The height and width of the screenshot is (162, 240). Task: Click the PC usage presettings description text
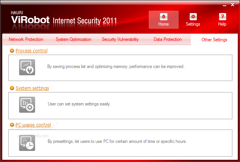point(117,141)
